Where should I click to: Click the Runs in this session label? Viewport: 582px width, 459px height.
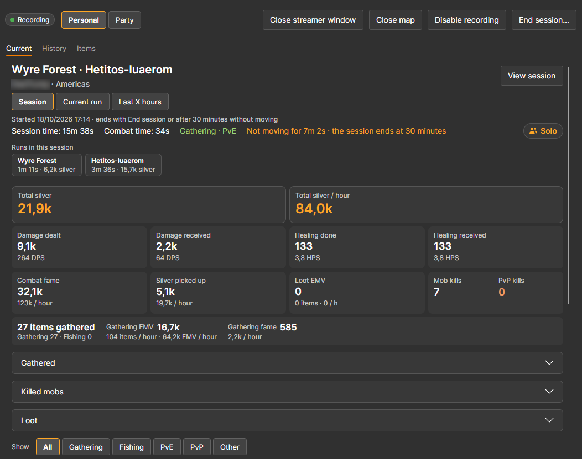(42, 147)
